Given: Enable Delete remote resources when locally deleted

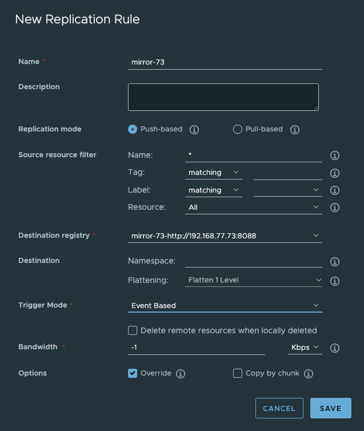Looking at the screenshot, I should tap(133, 330).
